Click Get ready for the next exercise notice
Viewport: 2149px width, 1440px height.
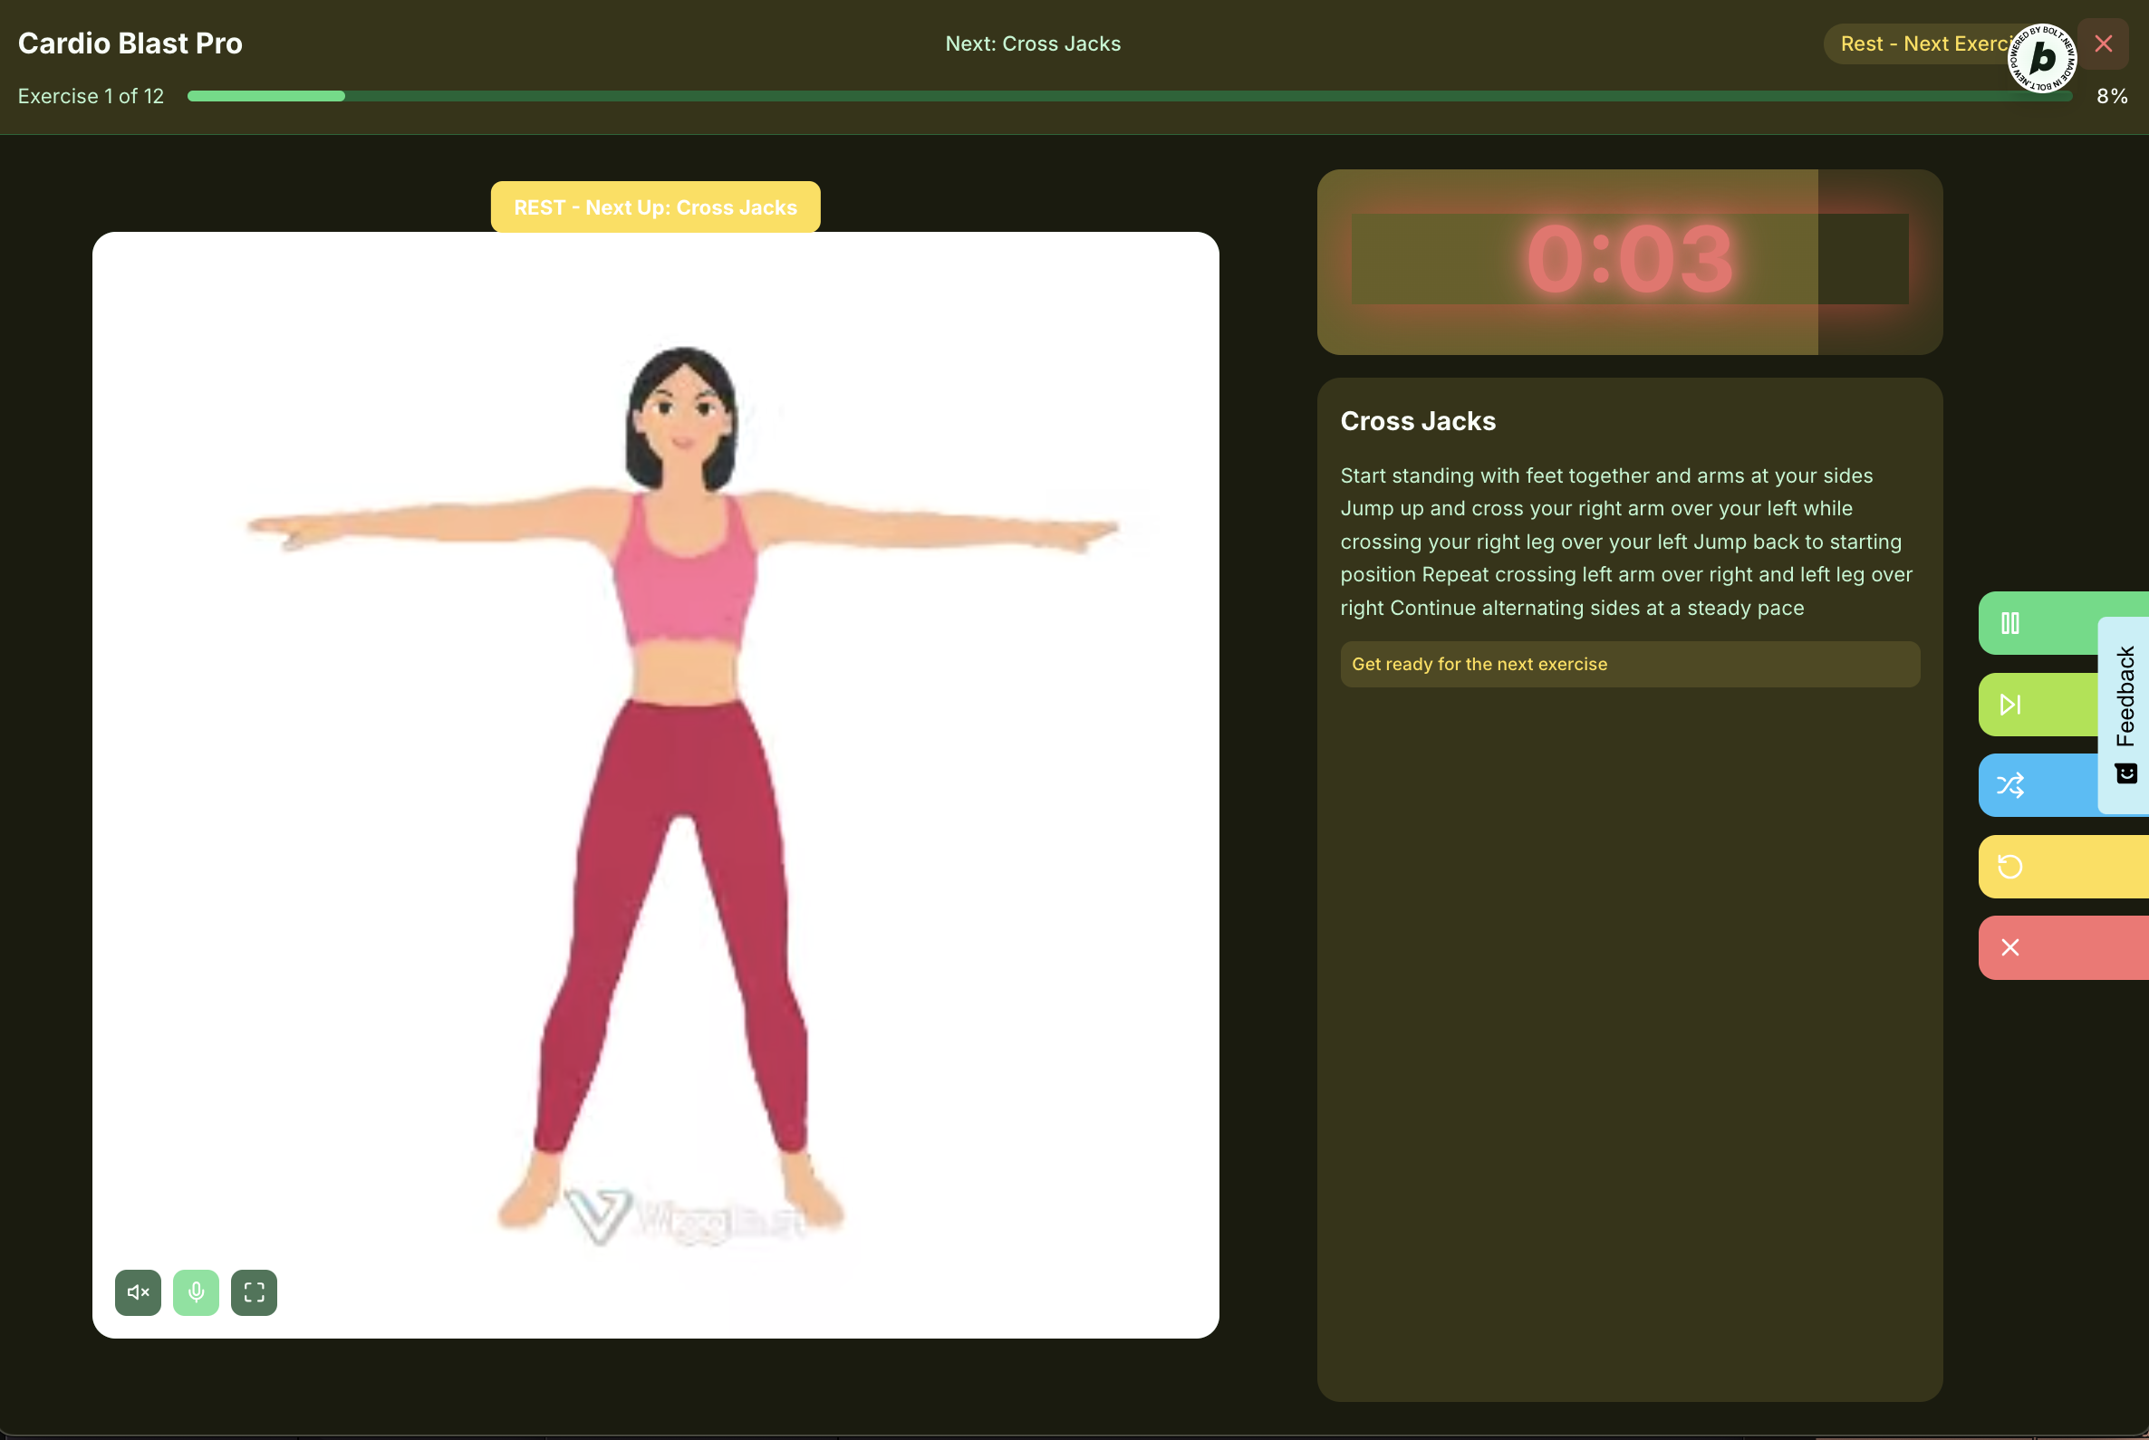coord(1629,664)
